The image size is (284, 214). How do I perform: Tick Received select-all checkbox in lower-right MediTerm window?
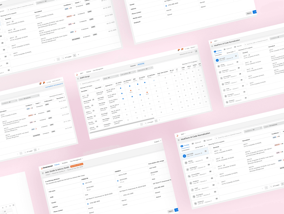click(210, 149)
